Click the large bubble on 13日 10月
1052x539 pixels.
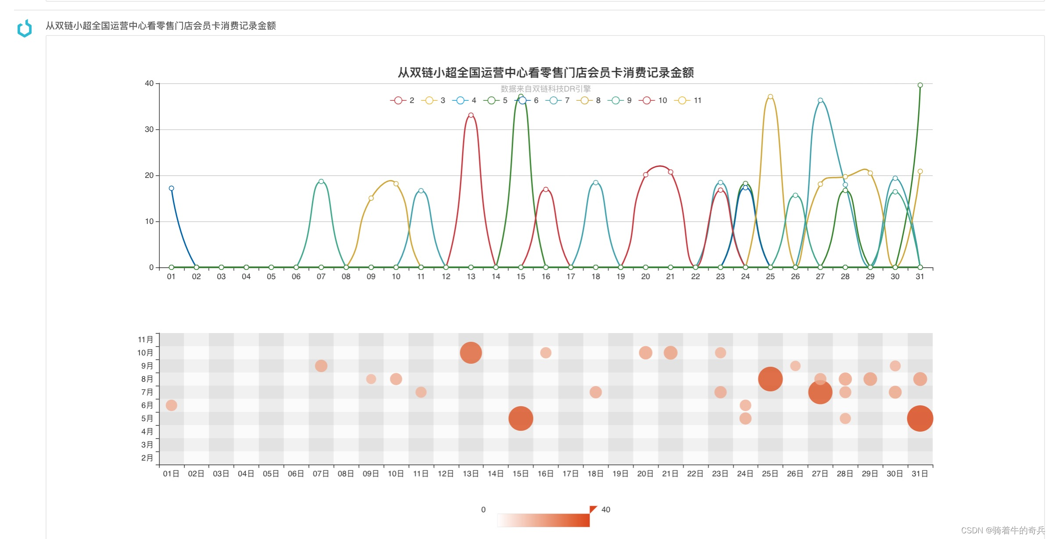click(x=471, y=353)
